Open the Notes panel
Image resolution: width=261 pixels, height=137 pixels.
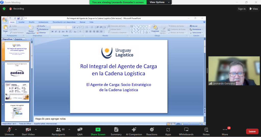coord(206,131)
